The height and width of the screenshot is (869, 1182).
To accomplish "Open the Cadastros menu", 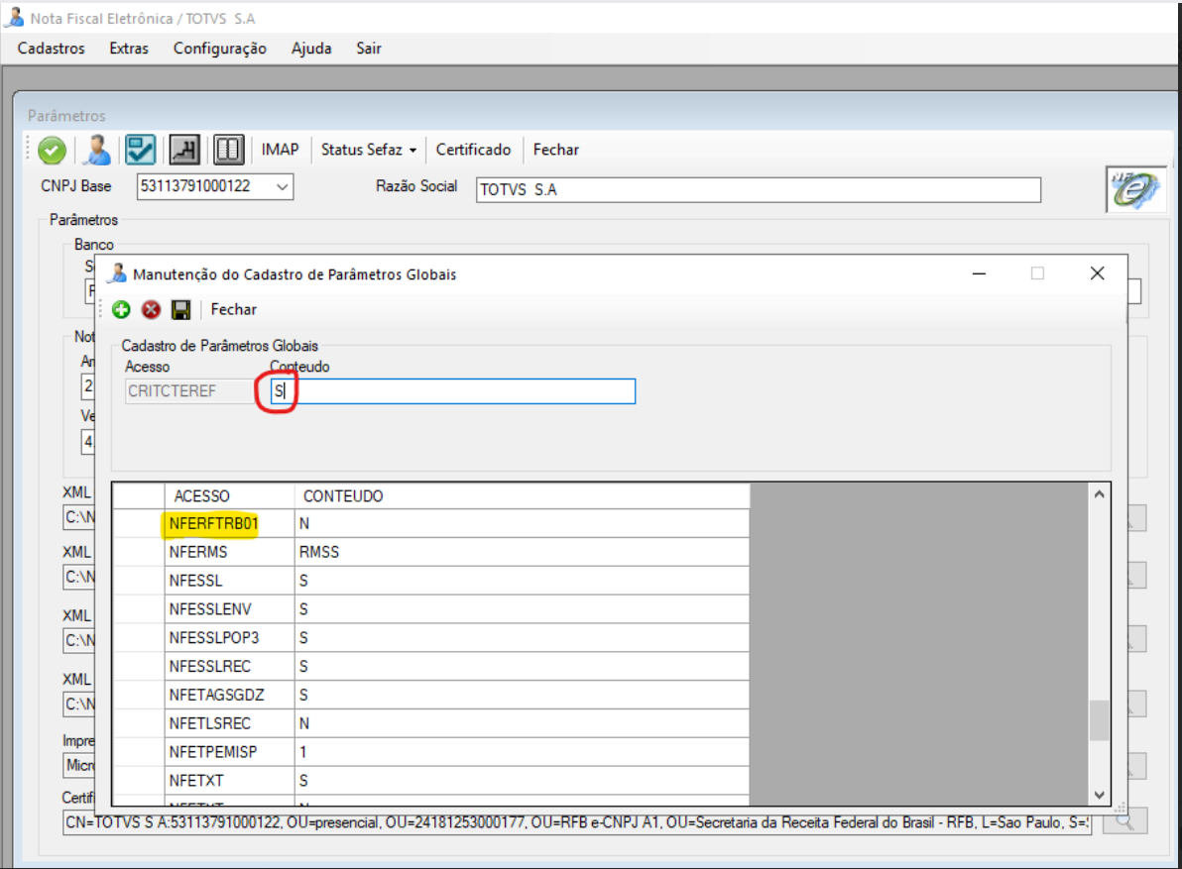I will pyautogui.click(x=52, y=49).
